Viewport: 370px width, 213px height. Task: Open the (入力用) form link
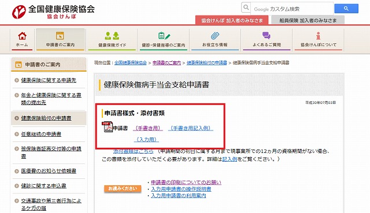(x=146, y=140)
